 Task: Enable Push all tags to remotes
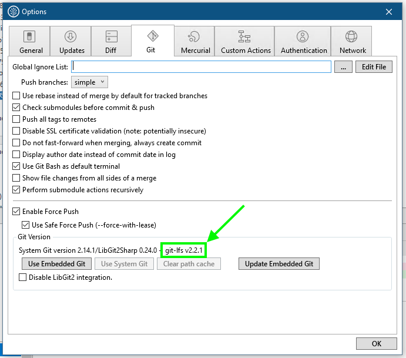pyautogui.click(x=16, y=119)
